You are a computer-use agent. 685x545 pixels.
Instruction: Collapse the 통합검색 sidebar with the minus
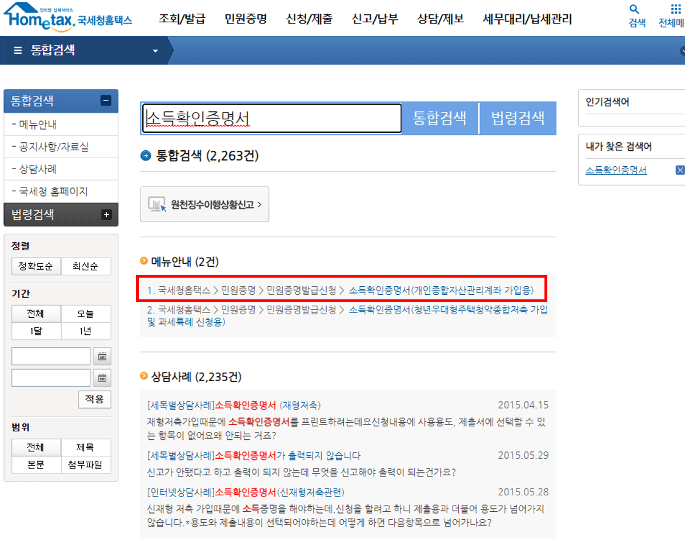tap(107, 101)
